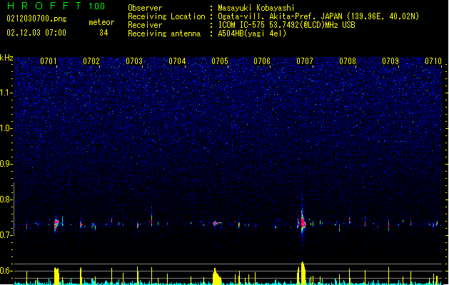Viewport: 449px width, 285px height.
Task: Click the 0.8 kHz axis label
Action: click(6, 199)
